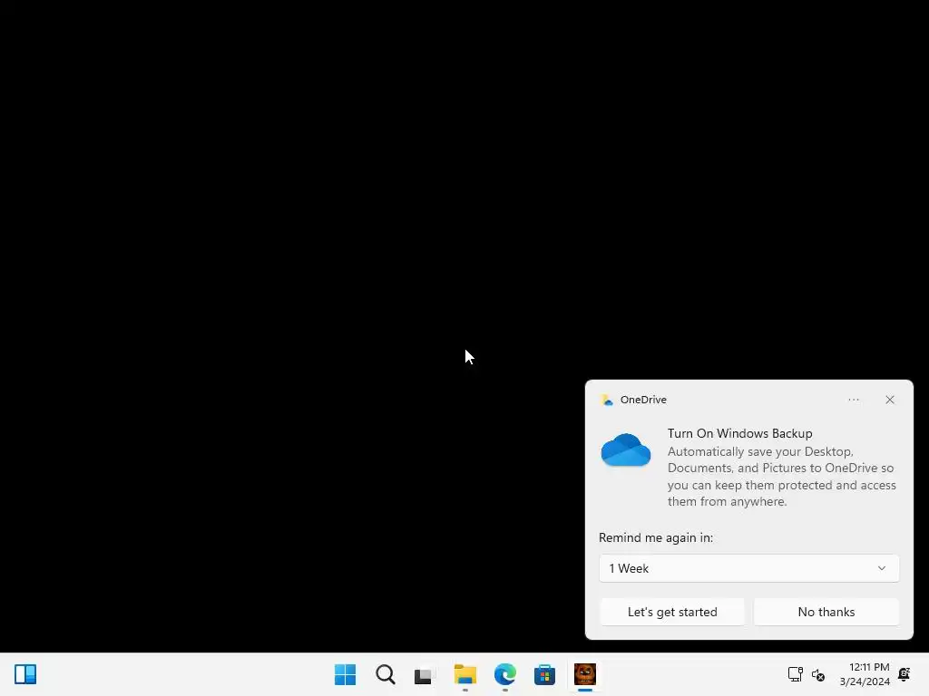Open network status tray icon
This screenshot has height=696, width=929.
(x=795, y=674)
